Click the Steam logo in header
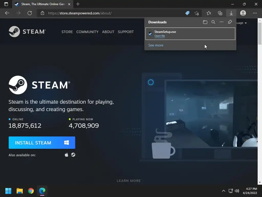 pyautogui.click(x=27, y=32)
